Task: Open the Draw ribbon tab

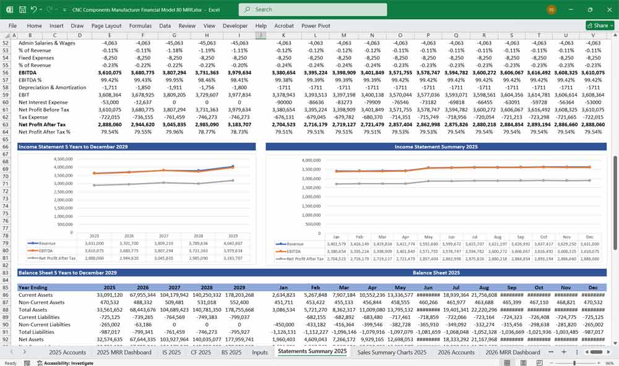Action: click(77, 25)
